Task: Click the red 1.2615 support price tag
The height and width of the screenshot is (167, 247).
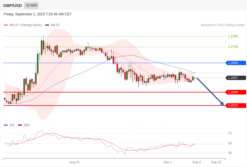Action: 236,106
